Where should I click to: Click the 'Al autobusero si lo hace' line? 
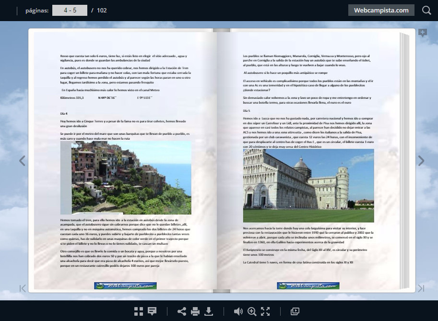coord(285,72)
